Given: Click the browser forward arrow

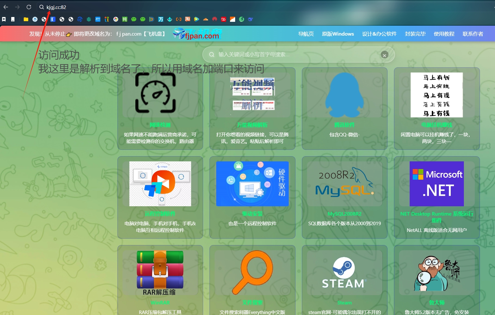Looking at the screenshot, I should [x=17, y=7].
